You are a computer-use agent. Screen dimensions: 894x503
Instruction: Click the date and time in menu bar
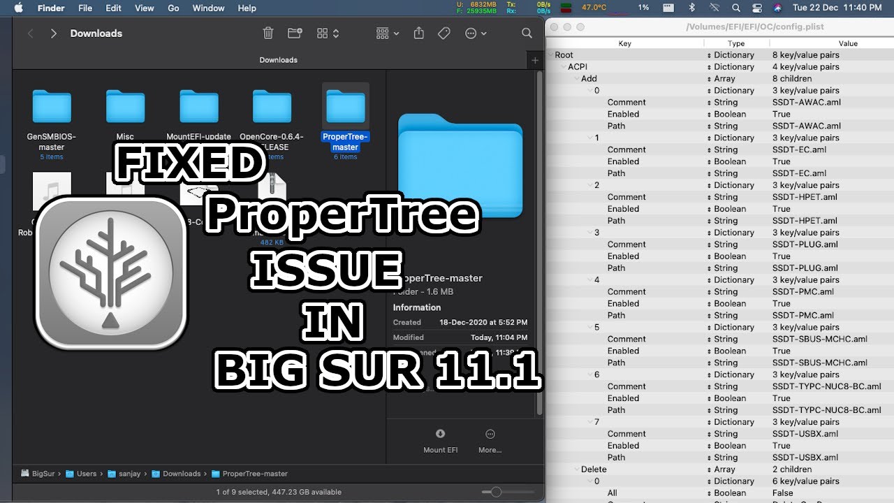837,8
